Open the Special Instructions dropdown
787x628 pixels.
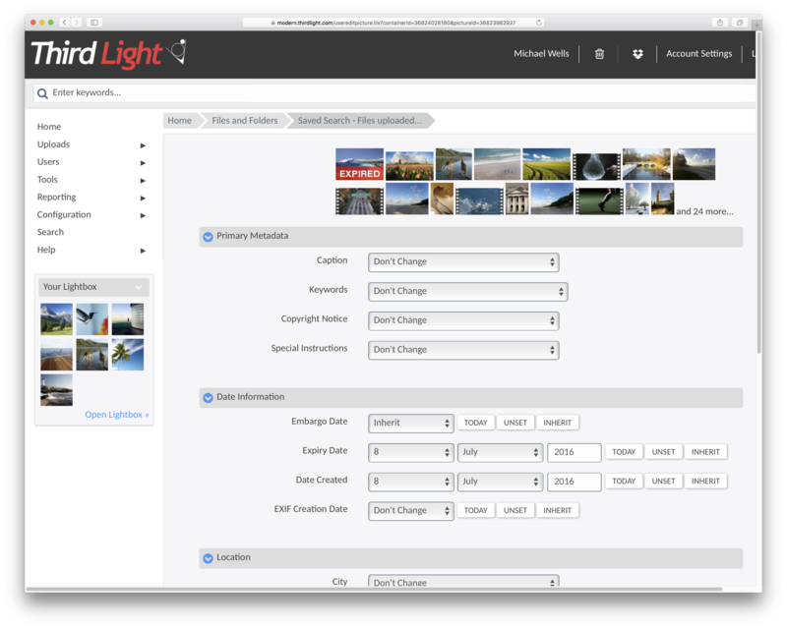tap(463, 350)
